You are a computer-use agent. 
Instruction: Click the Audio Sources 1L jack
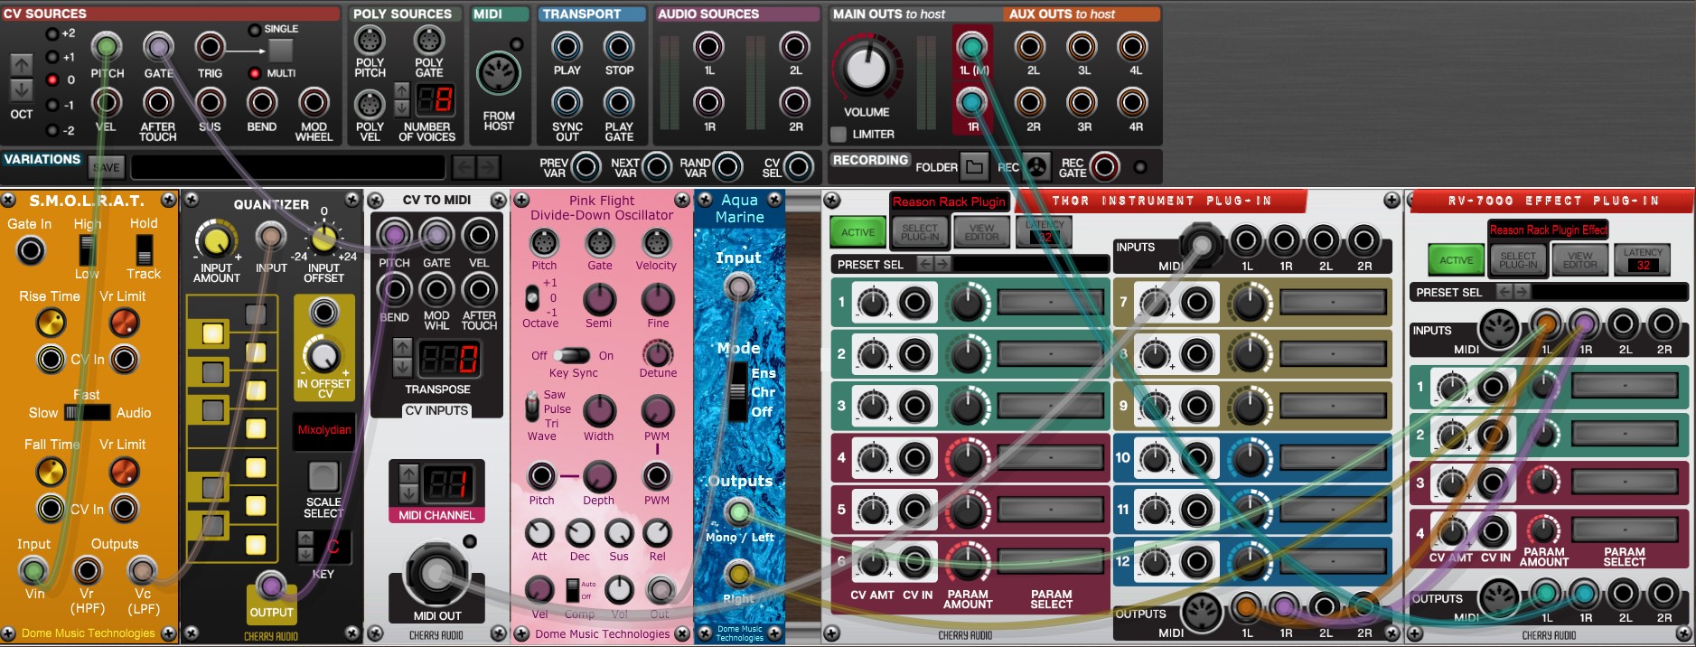(708, 46)
